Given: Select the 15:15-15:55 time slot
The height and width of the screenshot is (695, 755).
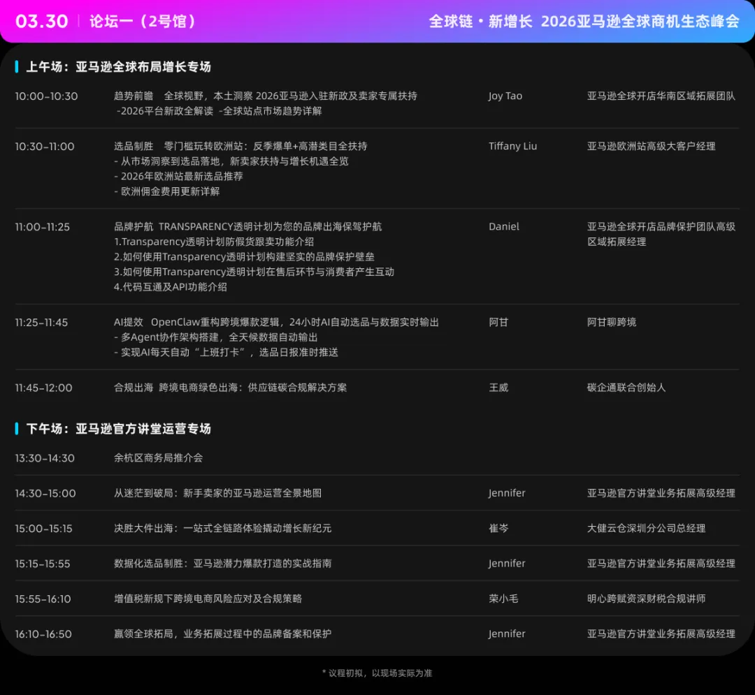Looking at the screenshot, I should pyautogui.click(x=43, y=564).
